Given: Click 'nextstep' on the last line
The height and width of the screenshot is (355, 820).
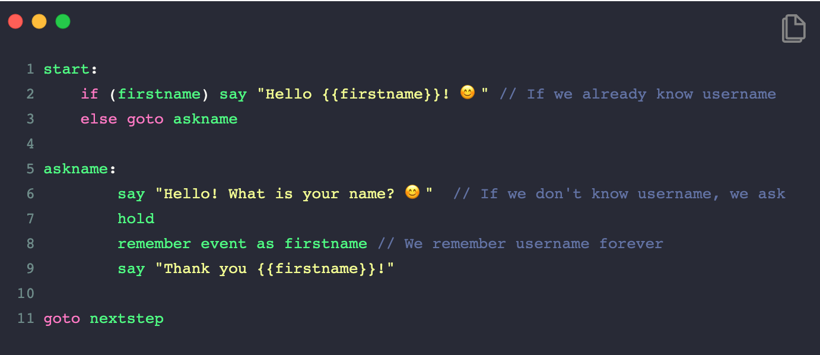Looking at the screenshot, I should click(126, 319).
